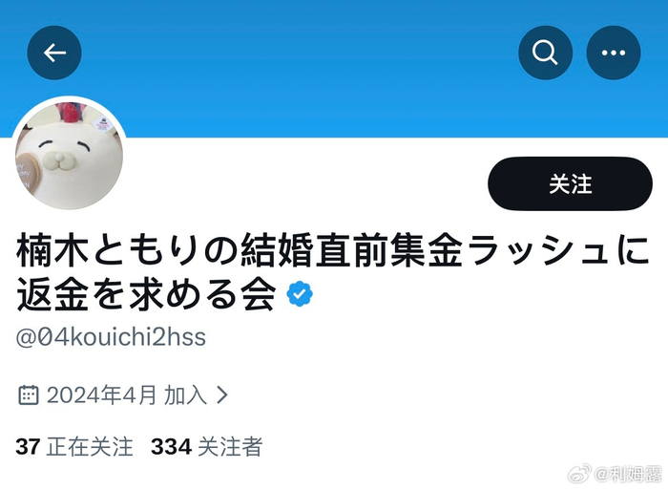Image resolution: width=668 pixels, height=490 pixels.
Task: Tap the 334 followers count number
Action: 171,447
